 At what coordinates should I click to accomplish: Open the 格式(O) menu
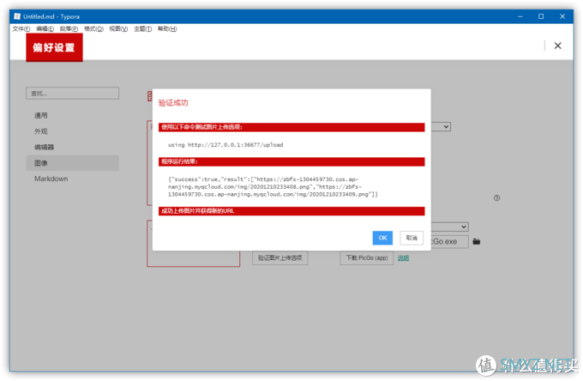point(93,28)
